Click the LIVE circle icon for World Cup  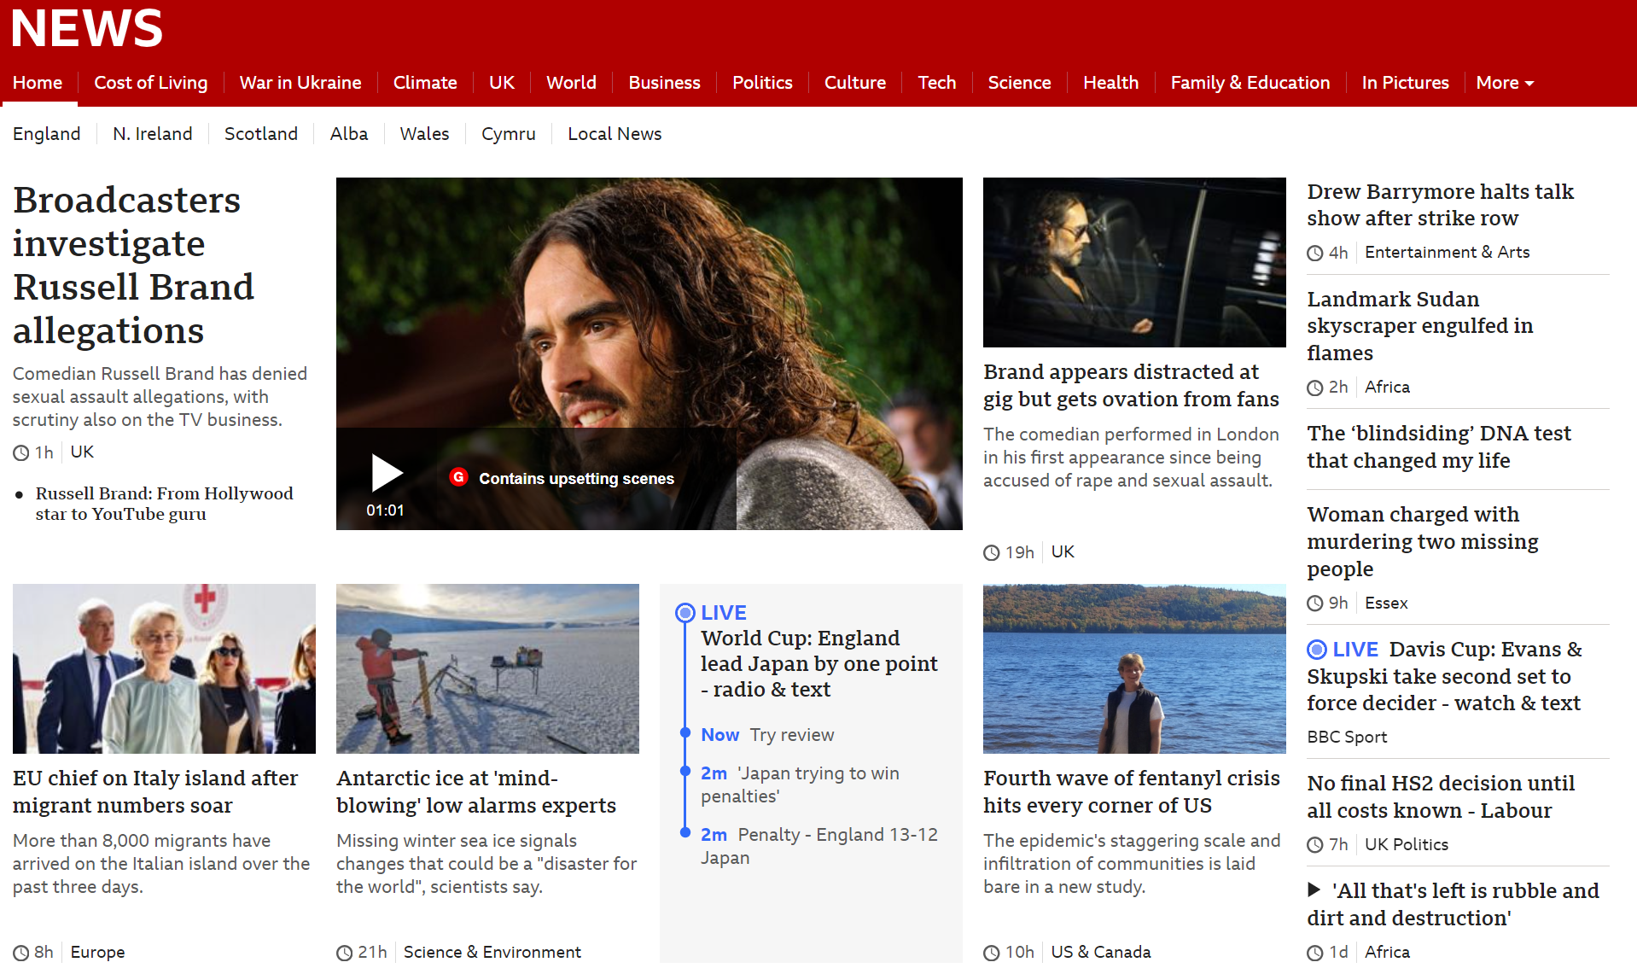coord(685,613)
